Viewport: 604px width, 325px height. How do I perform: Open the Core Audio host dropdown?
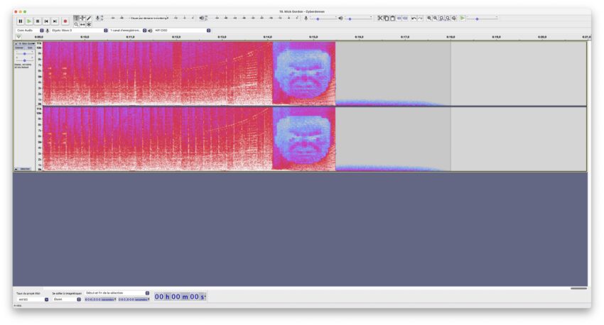(30, 31)
